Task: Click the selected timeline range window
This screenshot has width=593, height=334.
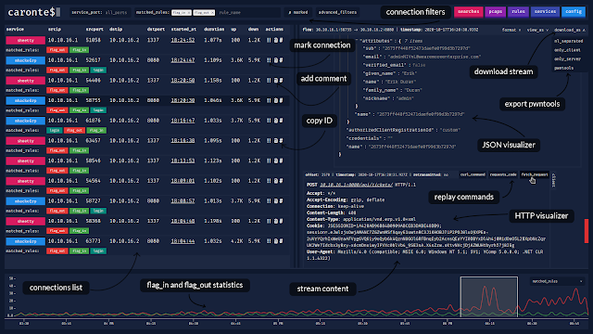Action: (x=489, y=297)
